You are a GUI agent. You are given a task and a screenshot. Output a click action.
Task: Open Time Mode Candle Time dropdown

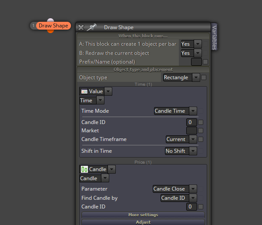pyautogui.click(x=175, y=111)
